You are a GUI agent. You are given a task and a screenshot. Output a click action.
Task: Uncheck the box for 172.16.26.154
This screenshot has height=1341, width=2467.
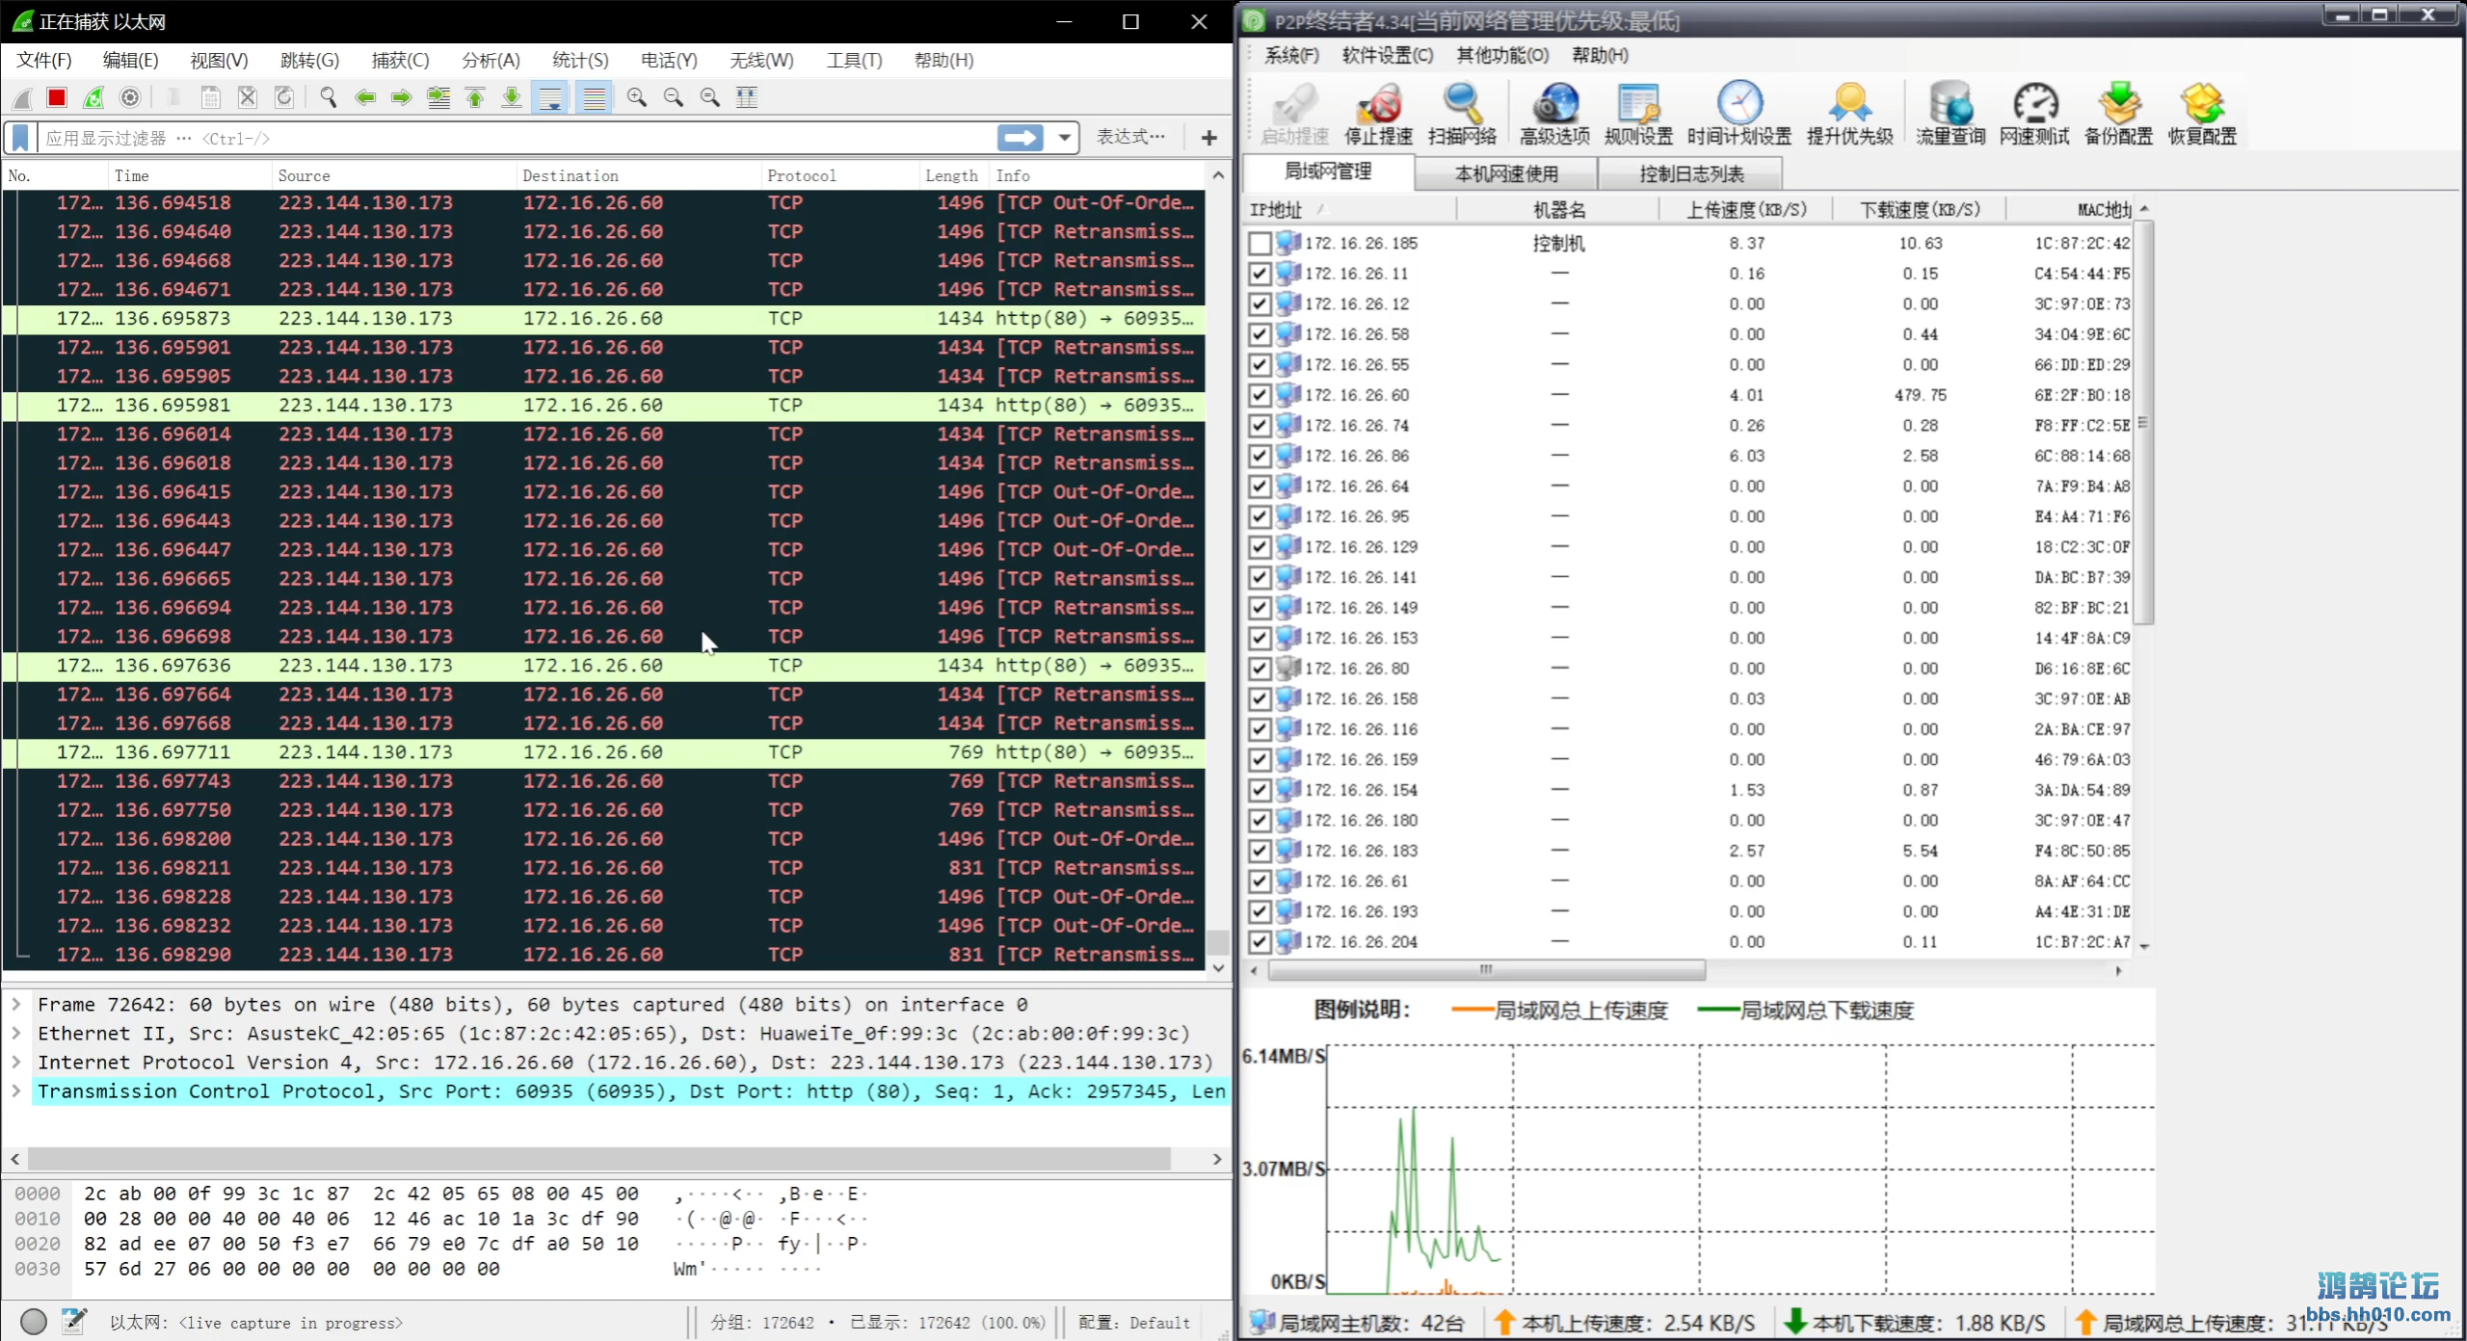click(1260, 790)
